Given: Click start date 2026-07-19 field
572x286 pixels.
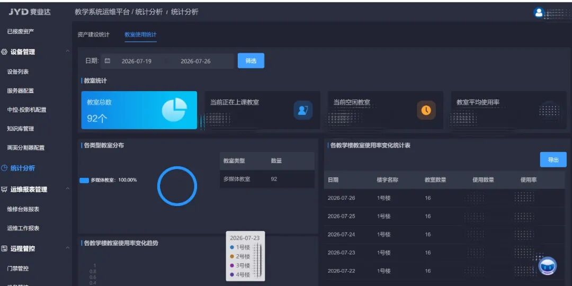Looking at the screenshot, I should [137, 61].
